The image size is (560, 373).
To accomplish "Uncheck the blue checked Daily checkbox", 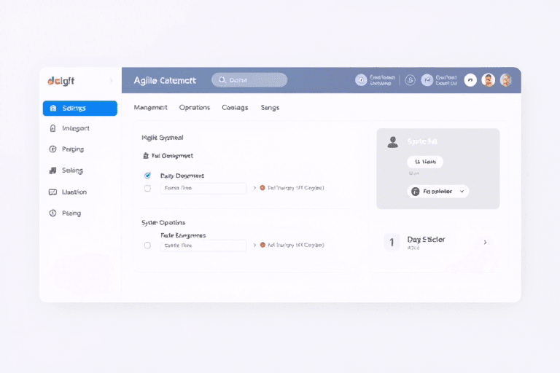I will [x=147, y=176].
